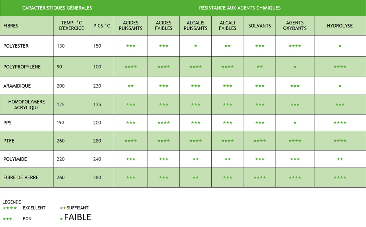Click the SOLVANTS column header
This screenshot has width=366, height=227.
coord(260,26)
